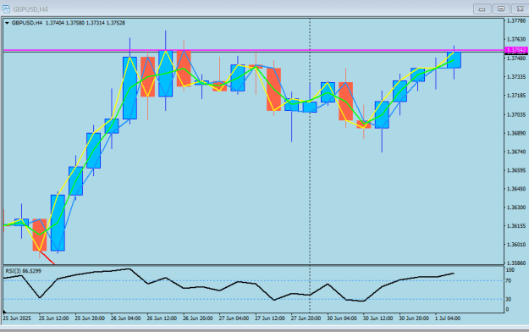Close the GBPUSD,H4 chart window
Image resolution: width=529 pixels, height=332 pixels.
click(x=520, y=9)
